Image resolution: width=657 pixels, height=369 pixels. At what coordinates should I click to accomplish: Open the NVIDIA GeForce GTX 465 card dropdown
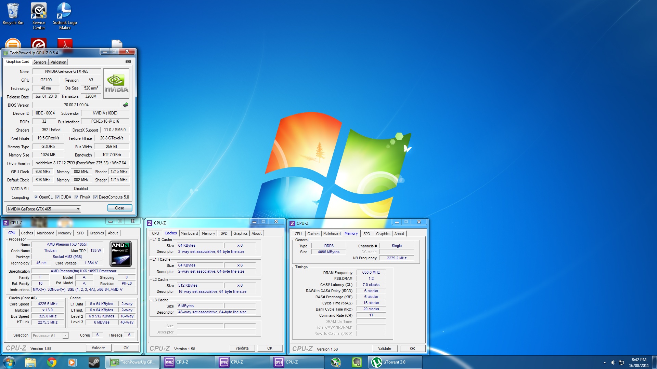pyautogui.click(x=44, y=209)
